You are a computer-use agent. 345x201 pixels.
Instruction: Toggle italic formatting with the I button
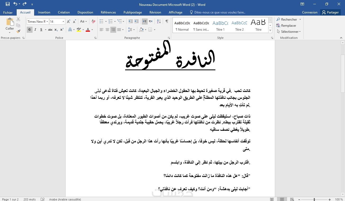pyautogui.click(x=35, y=30)
